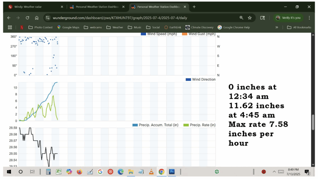Open the Weather bookmarks folder
The width and height of the screenshot is (318, 179).
[x=115, y=27]
